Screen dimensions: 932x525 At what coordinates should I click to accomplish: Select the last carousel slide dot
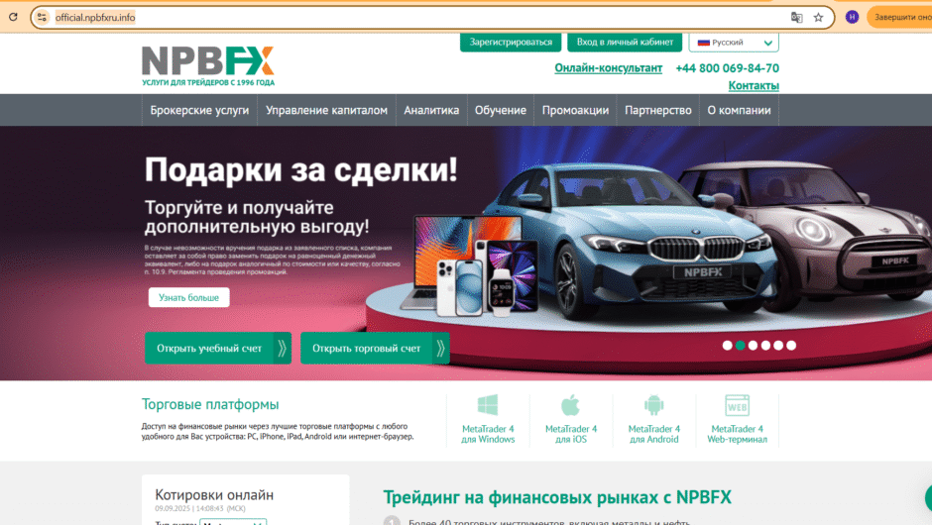[x=791, y=346]
